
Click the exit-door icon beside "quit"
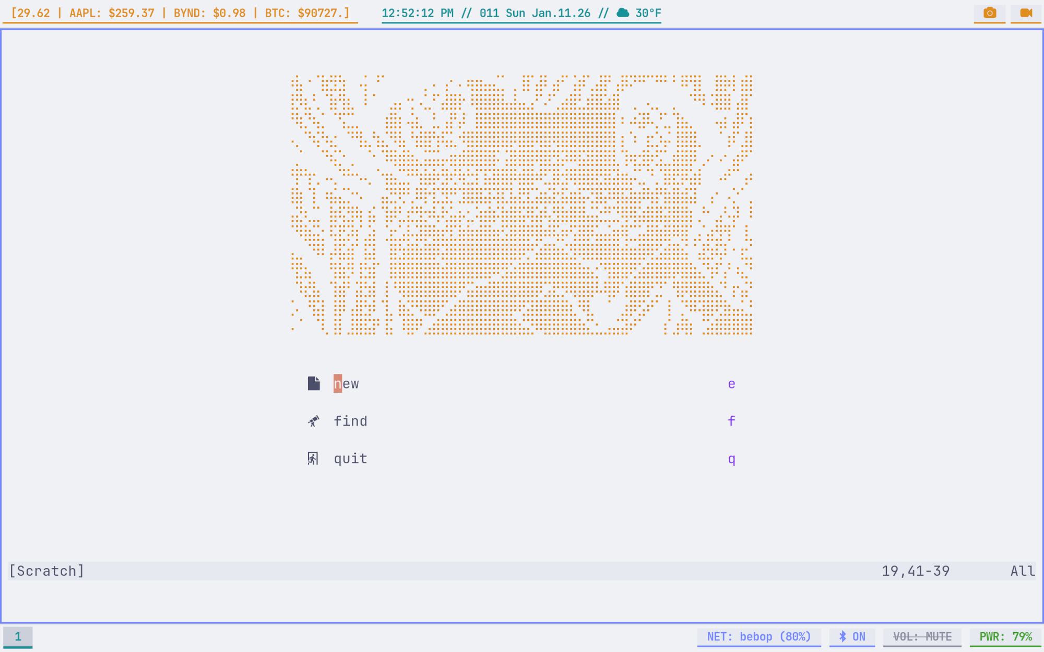coord(313,458)
